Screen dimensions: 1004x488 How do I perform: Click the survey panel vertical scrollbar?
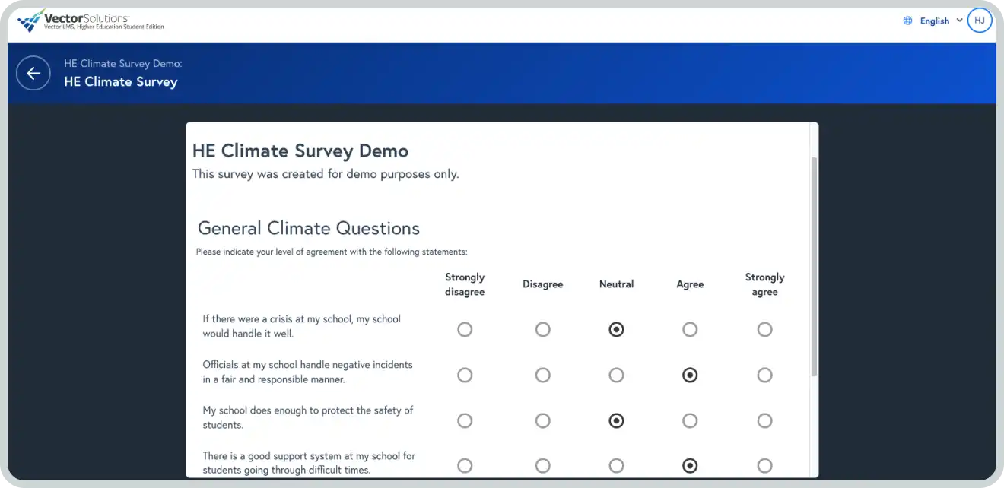pos(814,266)
